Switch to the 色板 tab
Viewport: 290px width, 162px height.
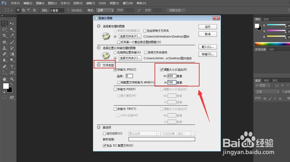tap(266, 19)
